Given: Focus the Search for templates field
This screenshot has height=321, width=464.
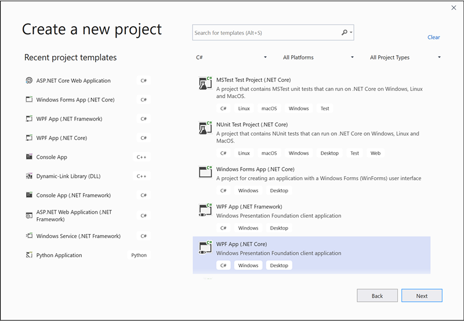Looking at the screenshot, I should click(267, 33).
